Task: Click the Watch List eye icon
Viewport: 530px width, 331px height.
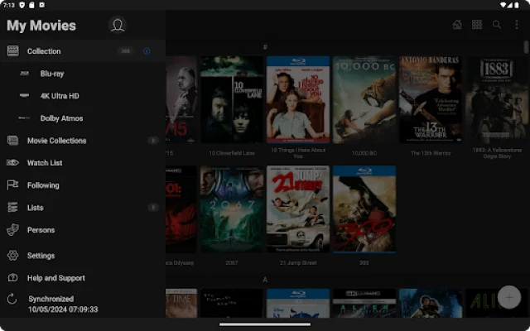Action: point(13,163)
